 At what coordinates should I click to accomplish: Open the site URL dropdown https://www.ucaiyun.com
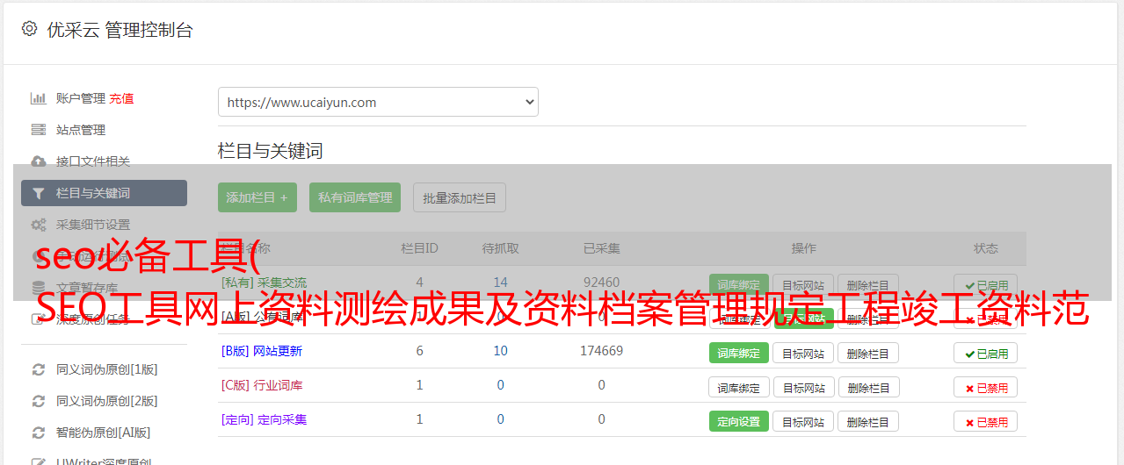(378, 102)
